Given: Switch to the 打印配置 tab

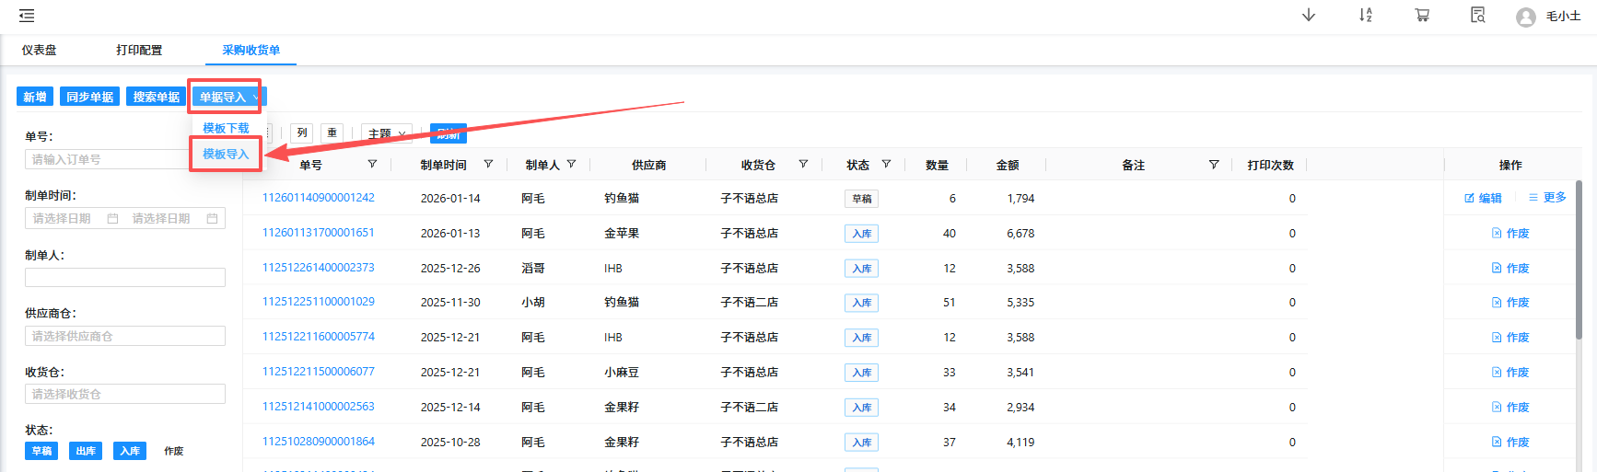Looking at the screenshot, I should click(x=139, y=51).
